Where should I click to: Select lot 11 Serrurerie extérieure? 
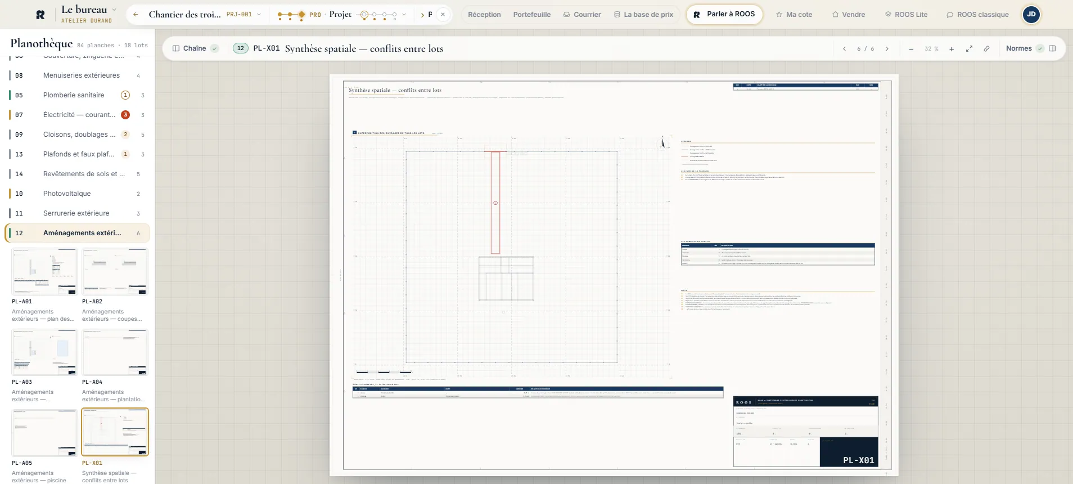point(78,213)
